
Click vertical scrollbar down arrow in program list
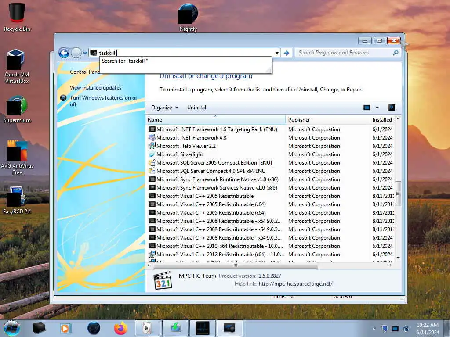pos(398,258)
